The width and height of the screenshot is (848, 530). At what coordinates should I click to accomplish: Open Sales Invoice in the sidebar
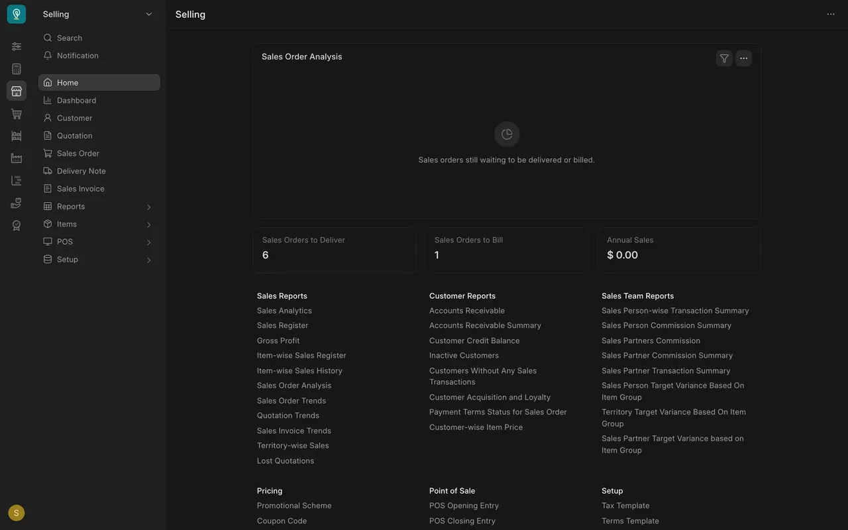pos(99,189)
